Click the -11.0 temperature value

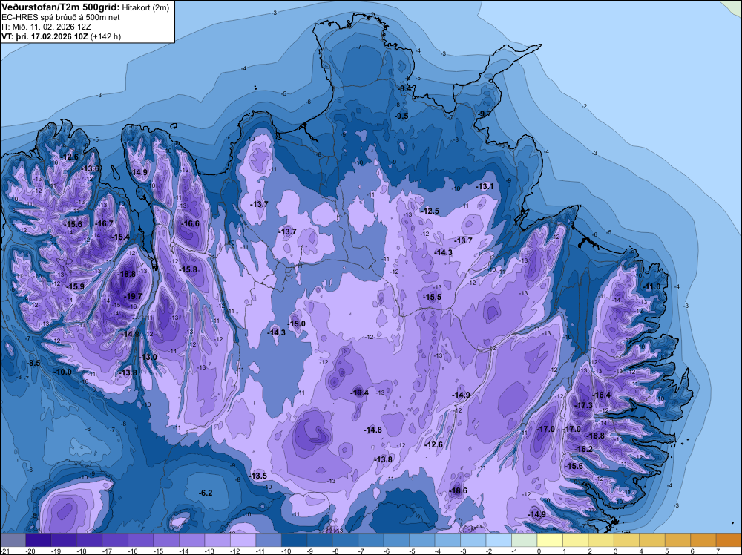(651, 286)
